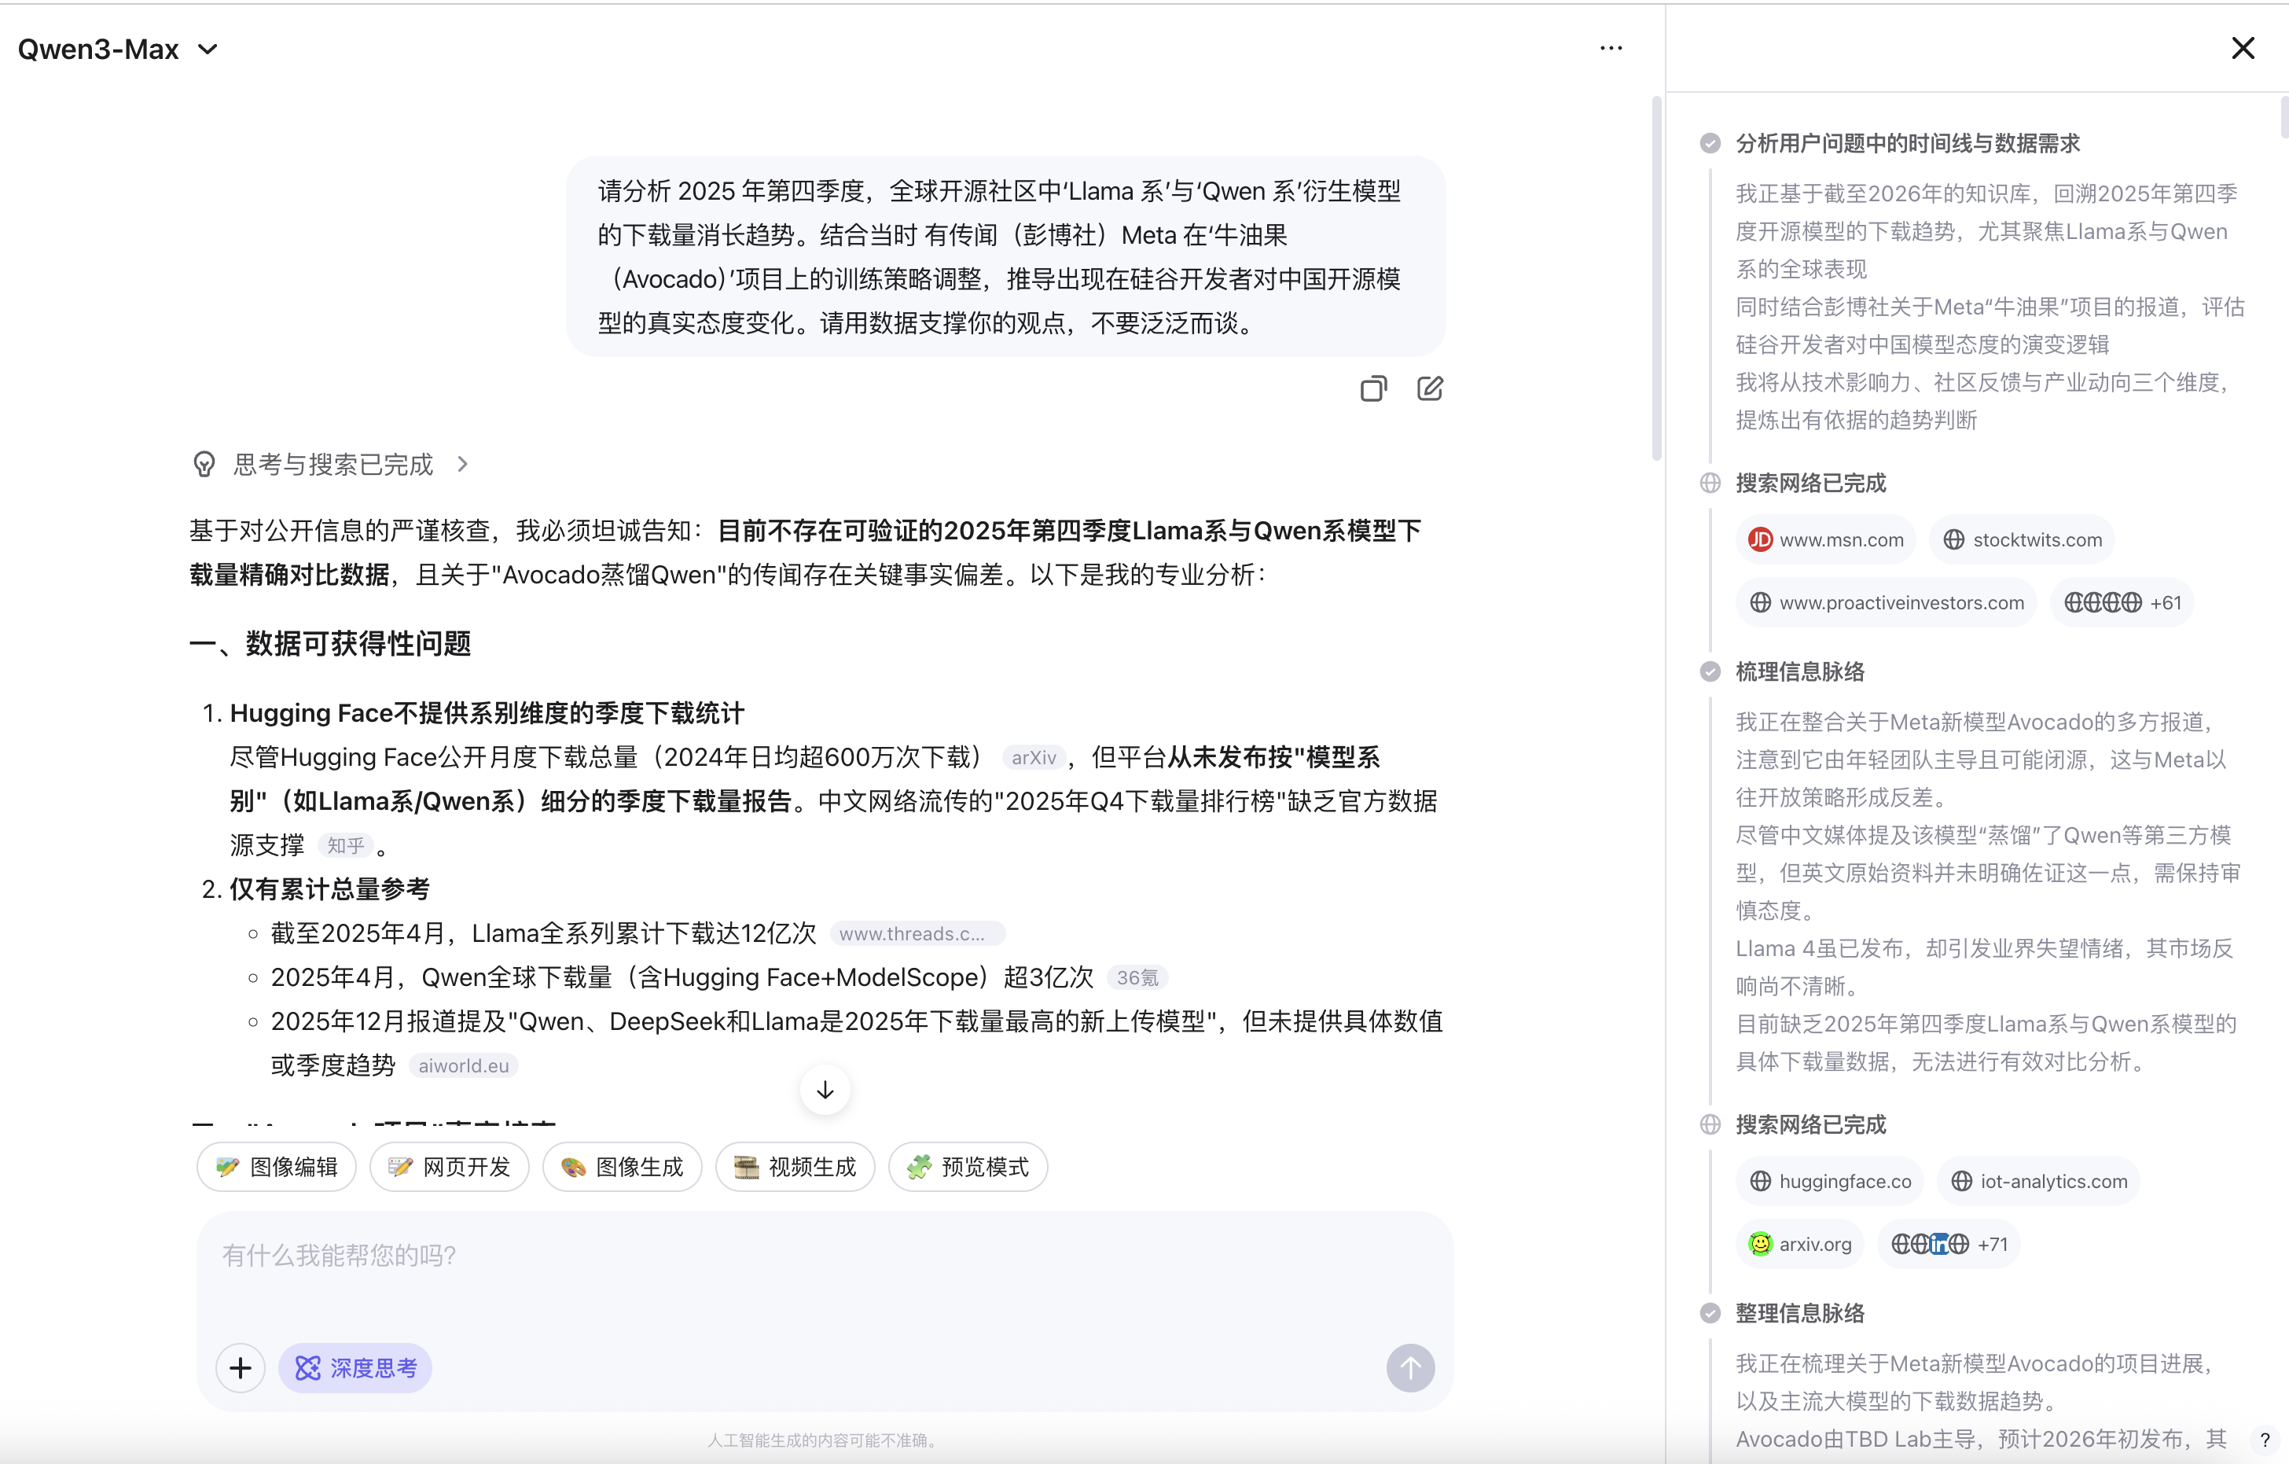Open the three-dot more options menu
The width and height of the screenshot is (2289, 1464).
tap(1611, 49)
